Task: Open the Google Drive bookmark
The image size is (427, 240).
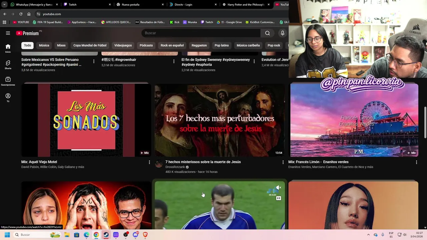Action: tap(229, 22)
